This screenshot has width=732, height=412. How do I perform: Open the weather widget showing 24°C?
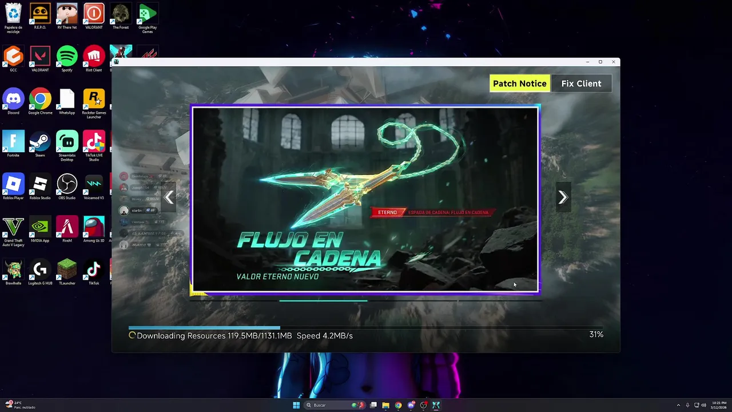coord(20,405)
